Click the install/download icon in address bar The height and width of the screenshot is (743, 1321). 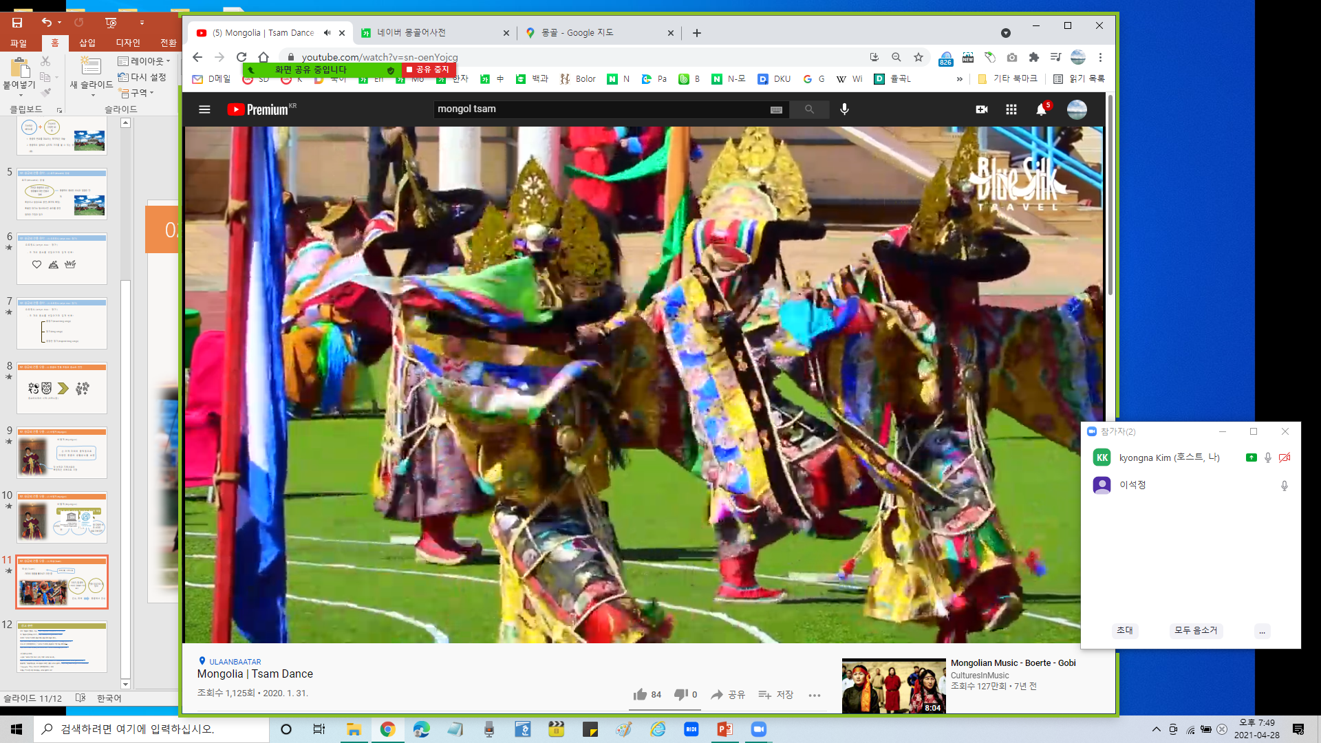coord(874,57)
